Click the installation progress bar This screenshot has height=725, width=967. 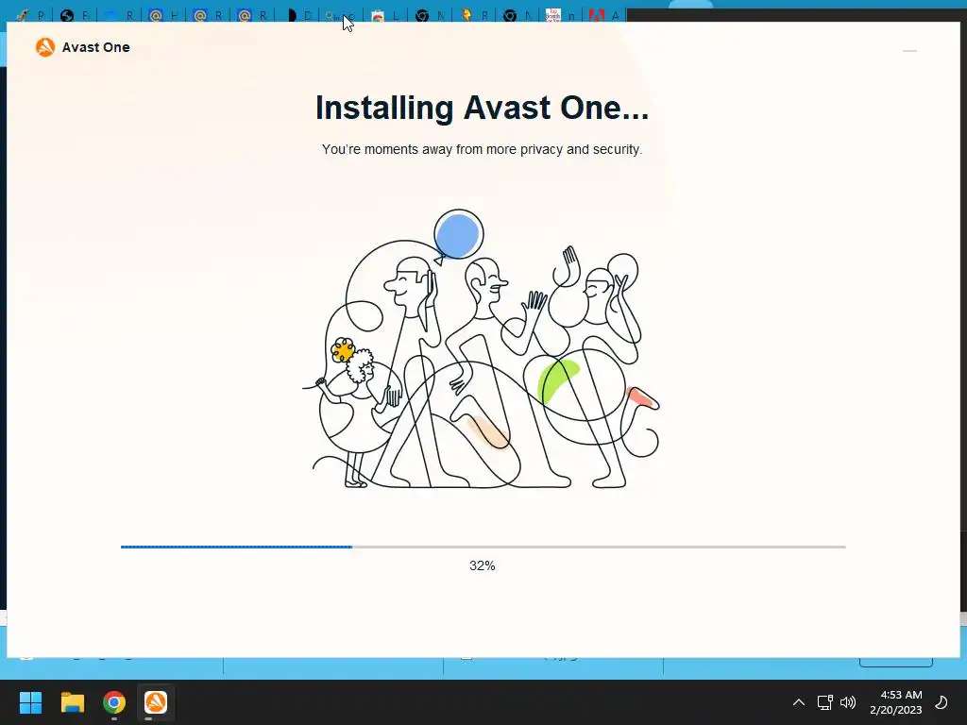[x=483, y=547]
